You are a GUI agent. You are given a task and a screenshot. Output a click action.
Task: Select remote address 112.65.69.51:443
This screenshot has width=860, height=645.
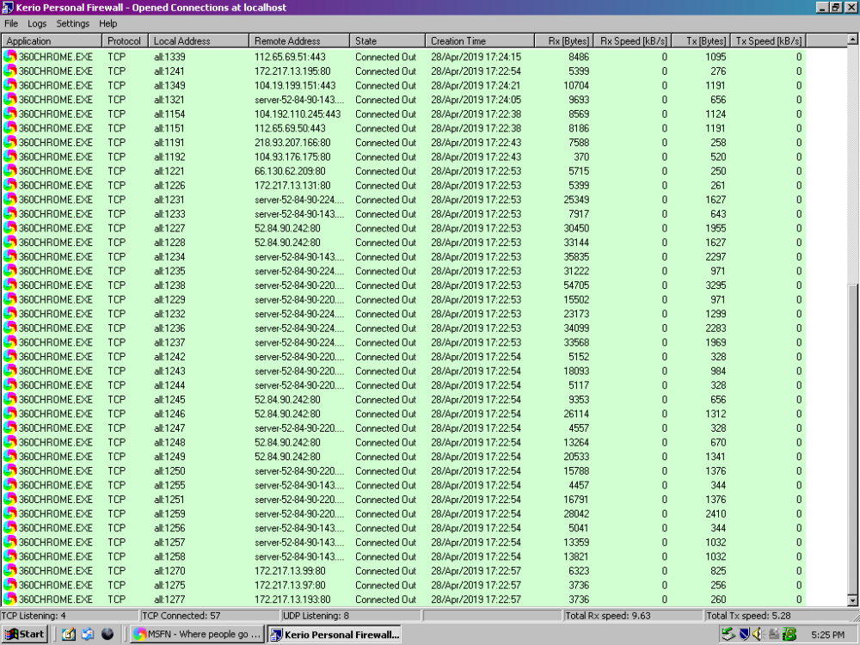pos(290,57)
